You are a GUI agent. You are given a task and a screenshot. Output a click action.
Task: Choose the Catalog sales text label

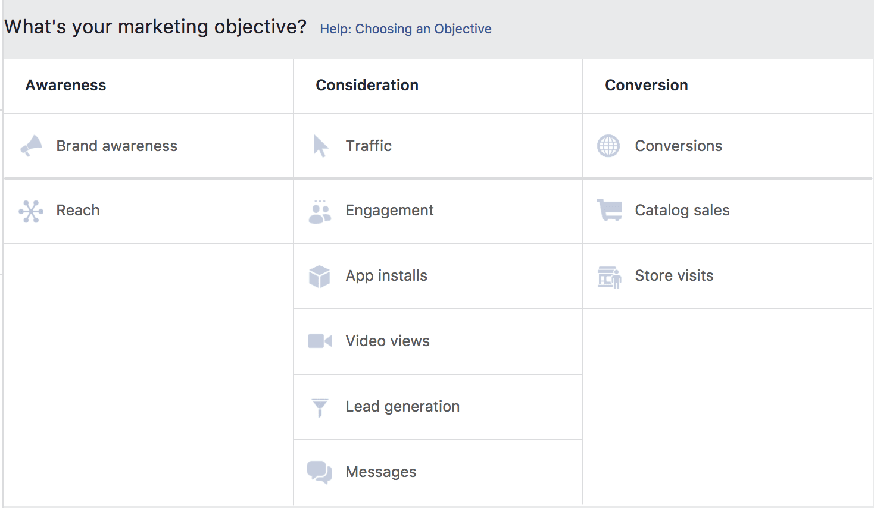pyautogui.click(x=682, y=211)
